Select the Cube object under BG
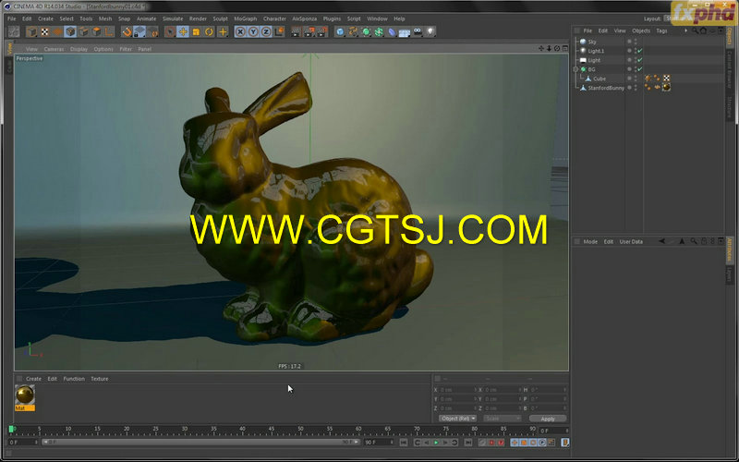739x462 pixels. pyautogui.click(x=600, y=79)
